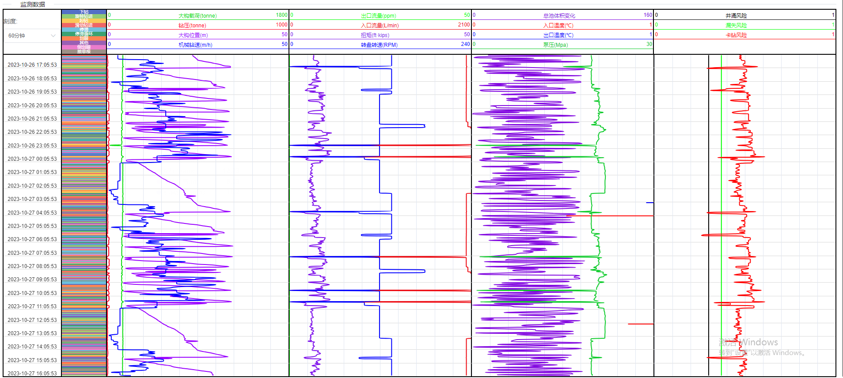Select the 机械钻速(m/h) curve header
This screenshot has height=378, width=843.
(x=195, y=45)
